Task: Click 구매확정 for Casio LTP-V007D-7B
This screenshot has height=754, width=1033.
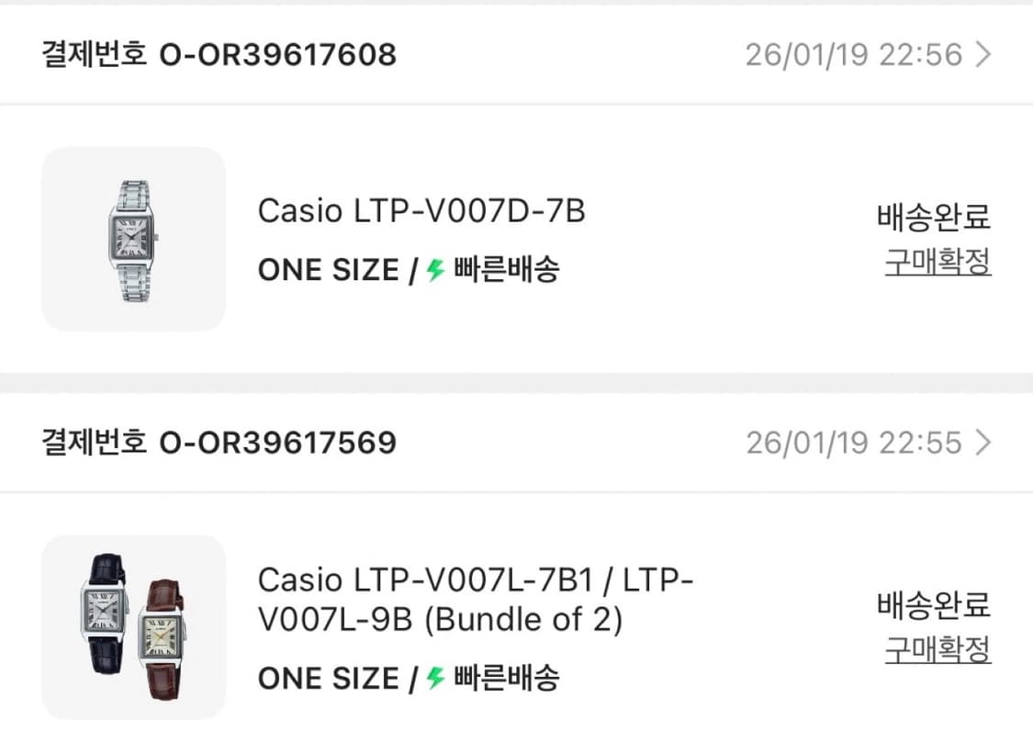Action: [938, 263]
